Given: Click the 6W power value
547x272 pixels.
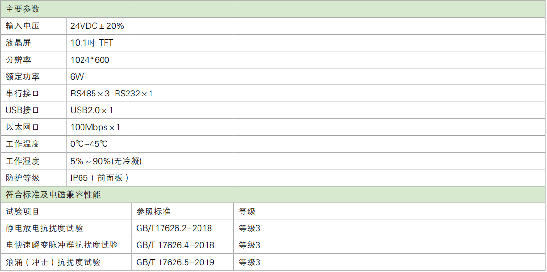Looking at the screenshot, I should tap(77, 77).
